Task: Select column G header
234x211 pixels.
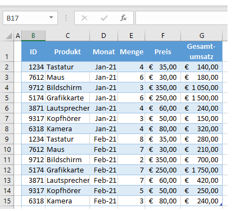Action: pyautogui.click(x=201, y=36)
